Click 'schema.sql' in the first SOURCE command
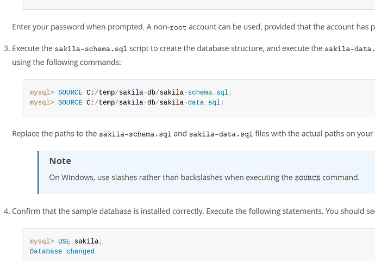This screenshot has width=375, height=261. 208,92
